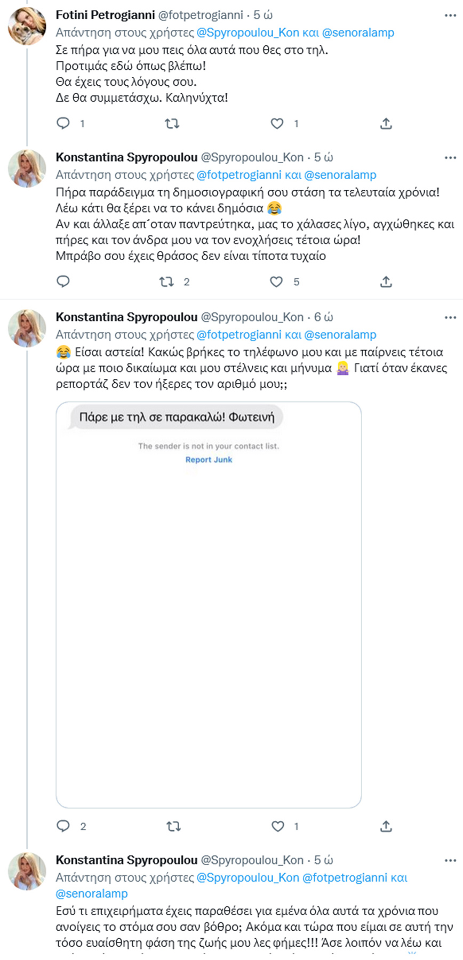Like the tweet with 5 likes
This screenshot has height=960, width=463.
click(x=276, y=281)
